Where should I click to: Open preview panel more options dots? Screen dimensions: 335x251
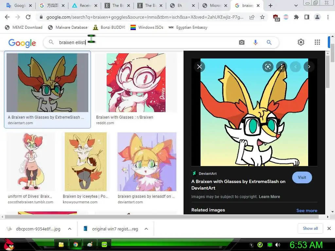282,67
